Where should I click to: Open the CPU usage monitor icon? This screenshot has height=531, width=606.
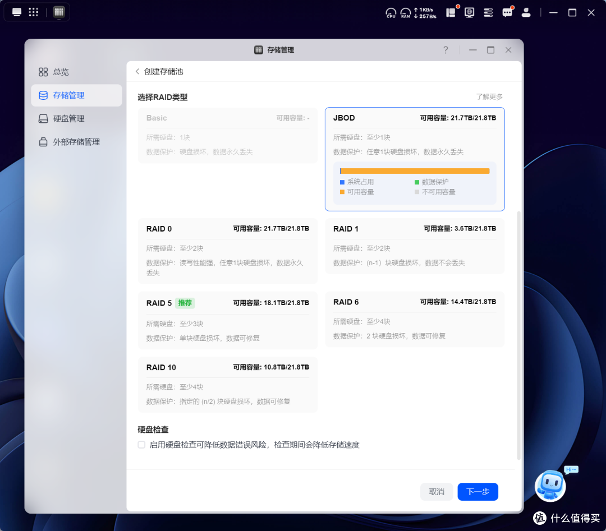click(391, 13)
